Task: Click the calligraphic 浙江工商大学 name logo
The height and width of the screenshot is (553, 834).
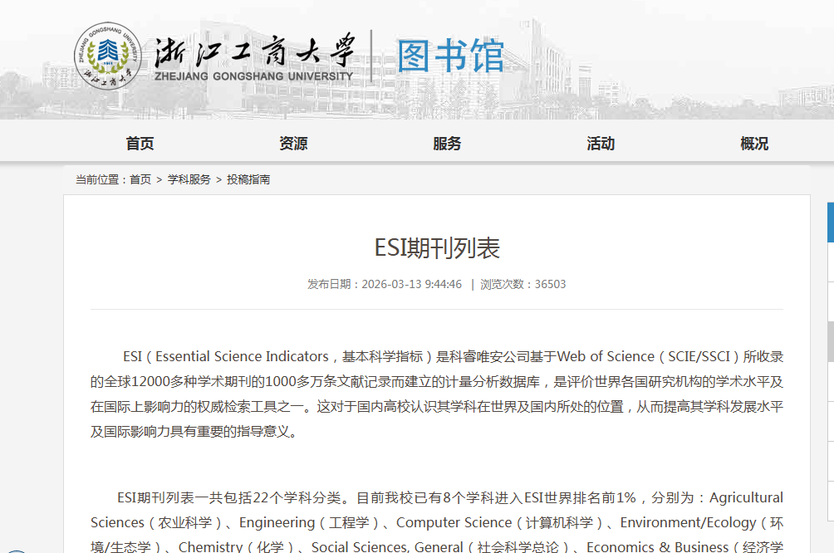Action: pos(254,50)
